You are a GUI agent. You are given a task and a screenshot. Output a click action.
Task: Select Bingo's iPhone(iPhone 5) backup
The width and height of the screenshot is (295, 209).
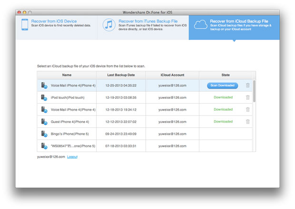pos(69,134)
